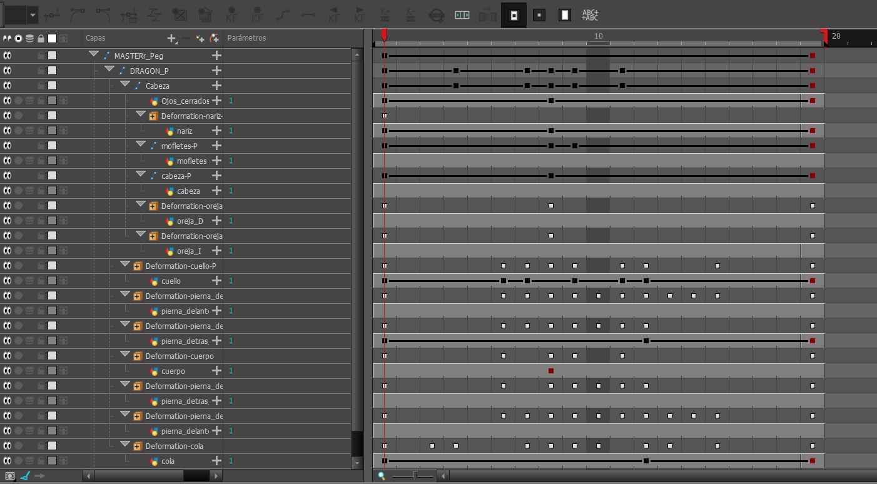Select the oreja_D layer
This screenshot has width=877, height=484.
click(190, 221)
